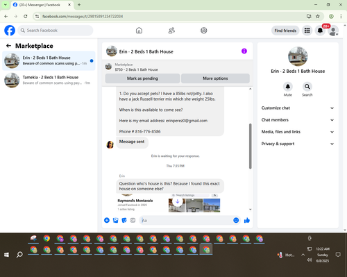
Task: Send a thumbs up like
Action: tap(247, 220)
